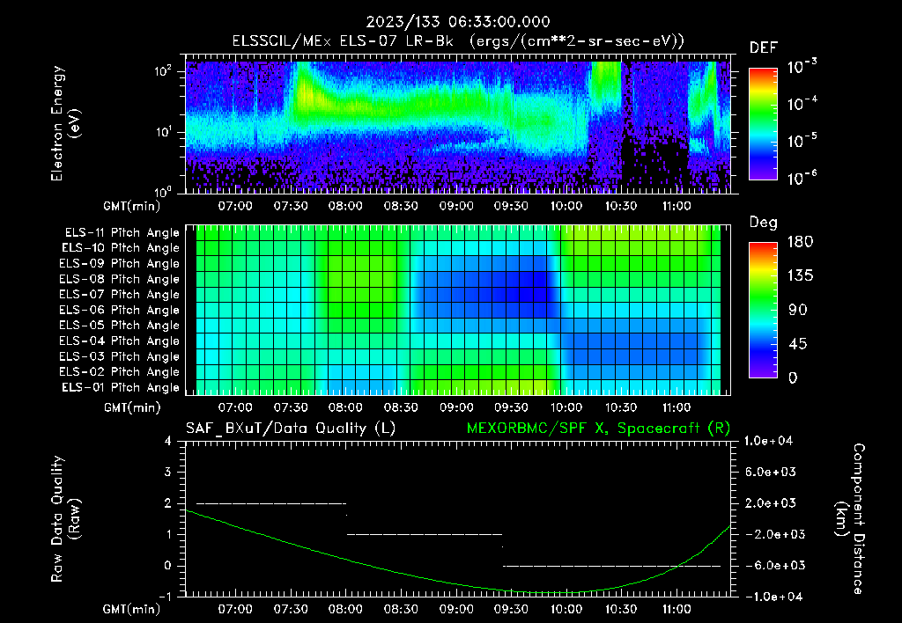902x623 pixels.
Task: Click the ELS-01 Pitch Angle row label
Action: pos(121,387)
